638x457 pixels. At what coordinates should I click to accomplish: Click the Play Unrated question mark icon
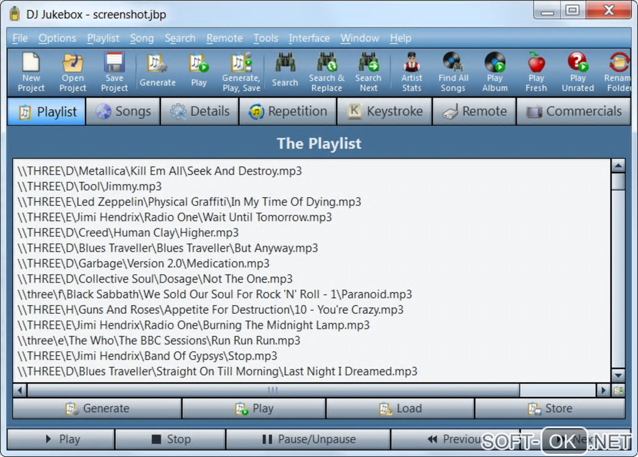[578, 72]
